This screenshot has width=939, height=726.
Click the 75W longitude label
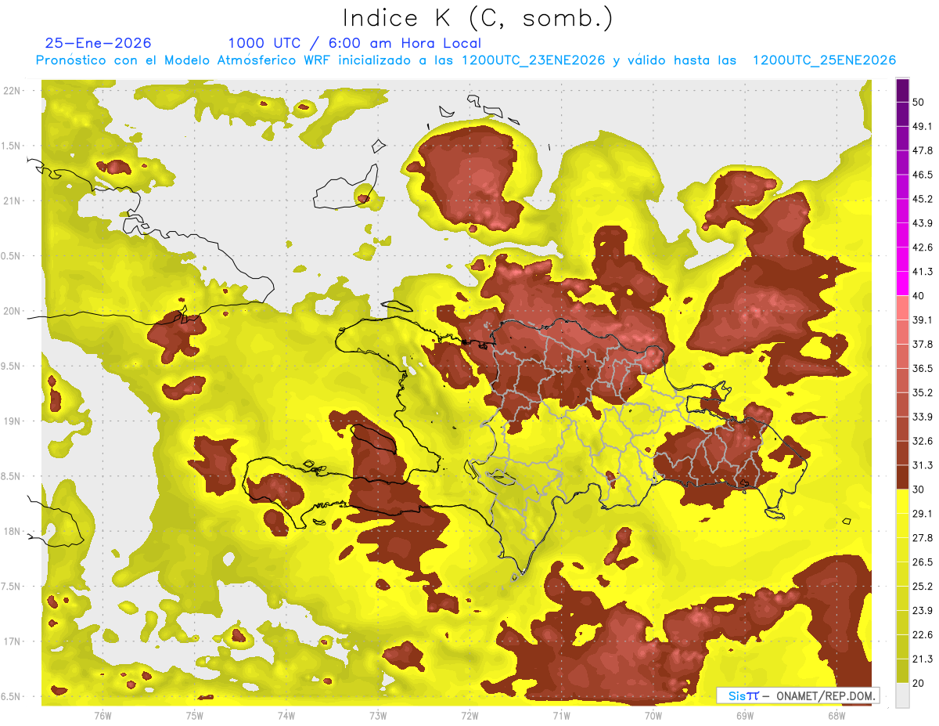pos(195,715)
